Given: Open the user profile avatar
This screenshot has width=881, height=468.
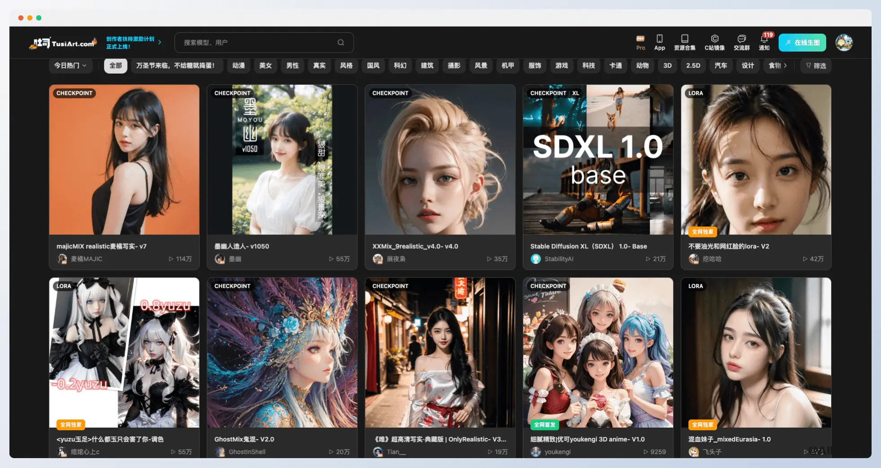Looking at the screenshot, I should coord(844,43).
